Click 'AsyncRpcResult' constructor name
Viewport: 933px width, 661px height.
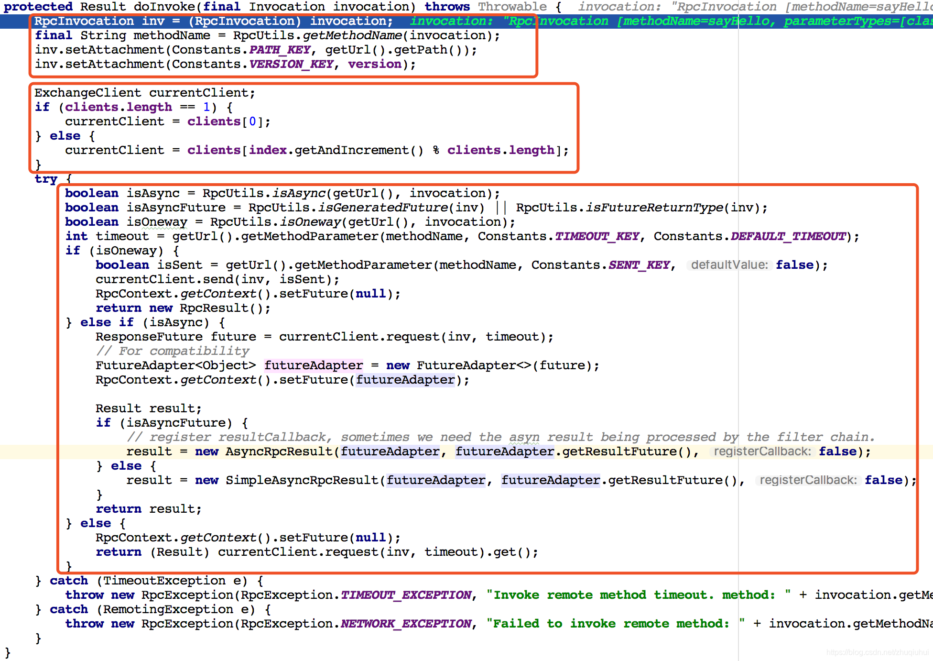pyautogui.click(x=279, y=452)
